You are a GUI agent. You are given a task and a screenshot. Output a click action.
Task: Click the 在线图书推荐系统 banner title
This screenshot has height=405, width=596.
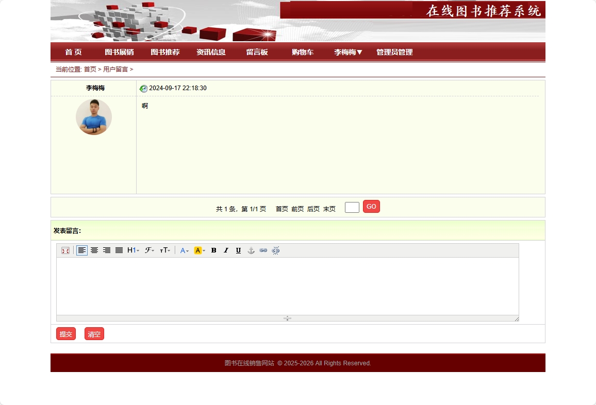tap(483, 11)
